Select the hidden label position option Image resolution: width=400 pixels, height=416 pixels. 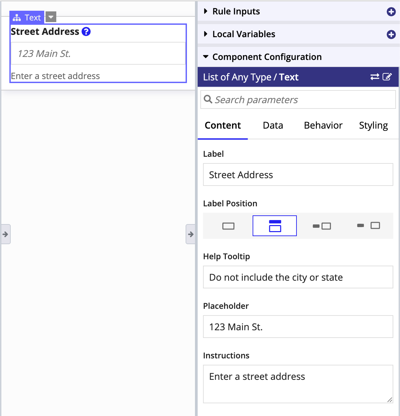tap(228, 226)
